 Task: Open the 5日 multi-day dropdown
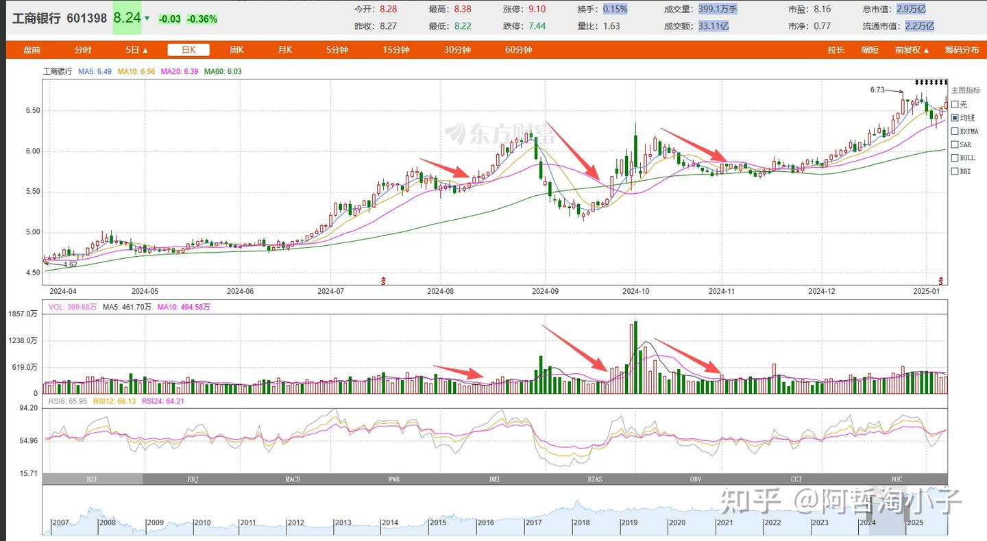coord(137,50)
